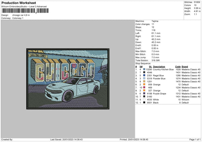Click the Country Kitchen Blue color swatch
Screen dimensions: 202x142
(x=144, y=69)
